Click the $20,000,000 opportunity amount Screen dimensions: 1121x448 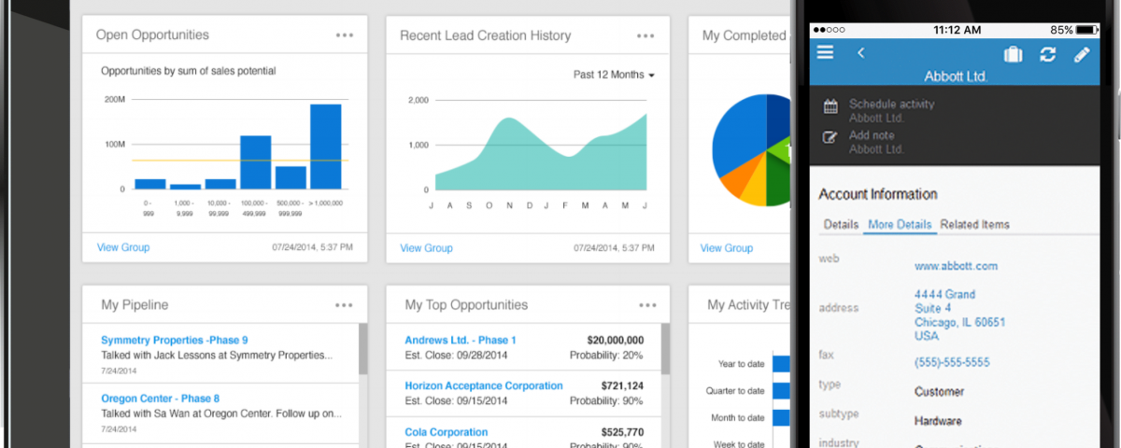[x=615, y=341]
